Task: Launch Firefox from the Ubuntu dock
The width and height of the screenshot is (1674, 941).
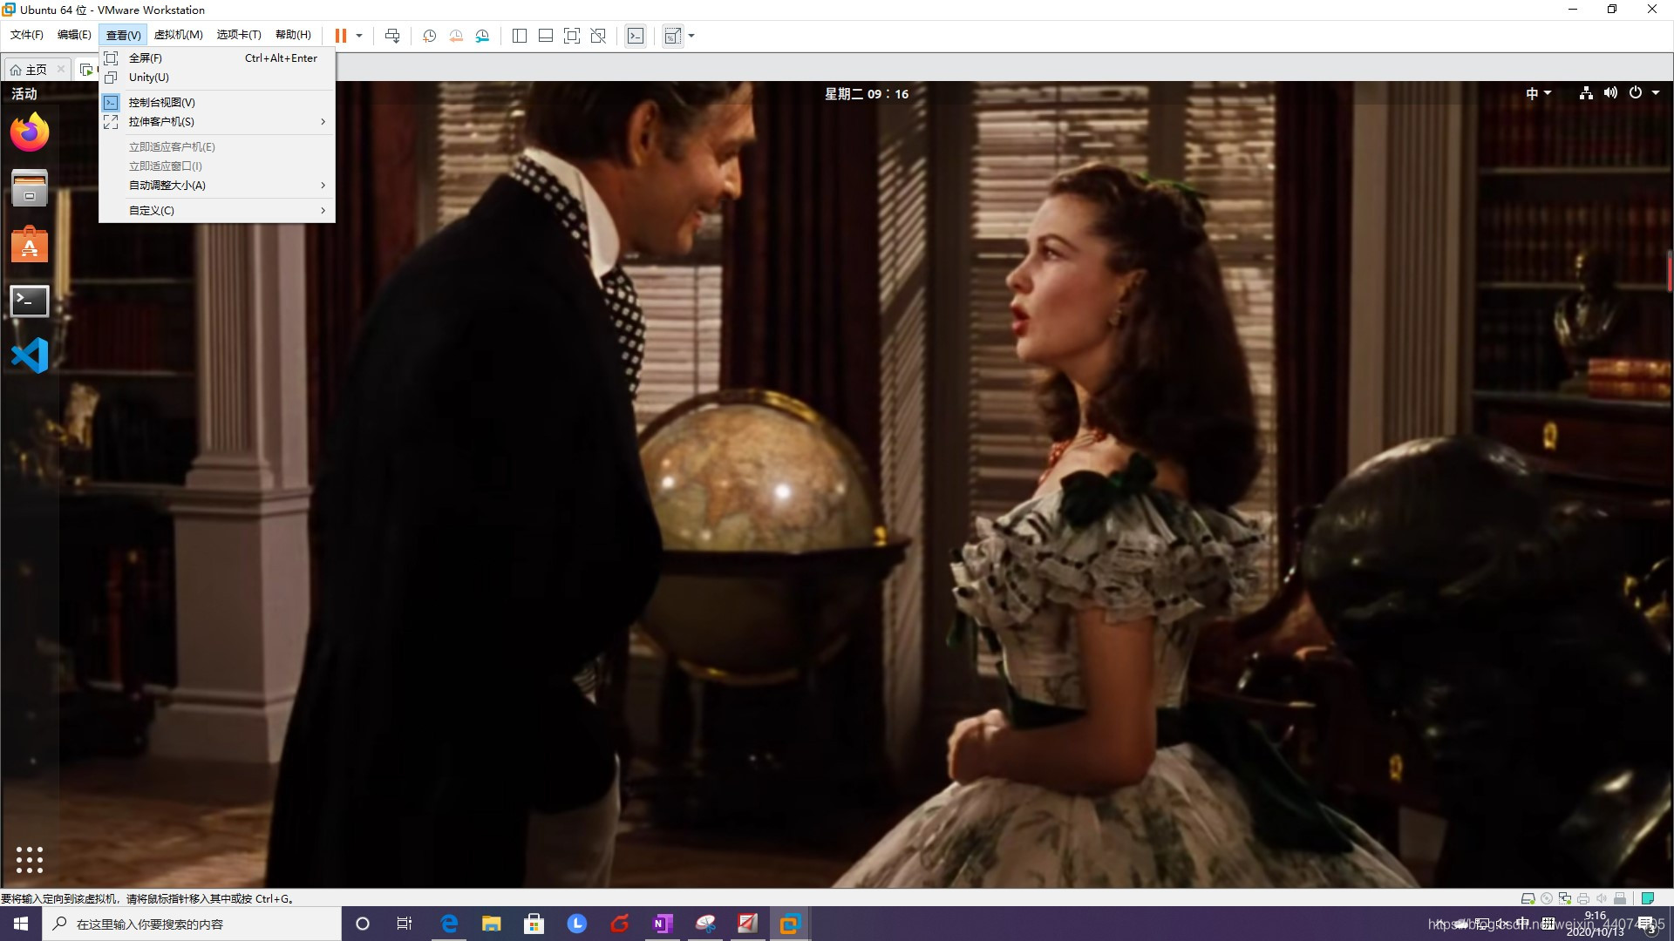Action: pyautogui.click(x=30, y=132)
